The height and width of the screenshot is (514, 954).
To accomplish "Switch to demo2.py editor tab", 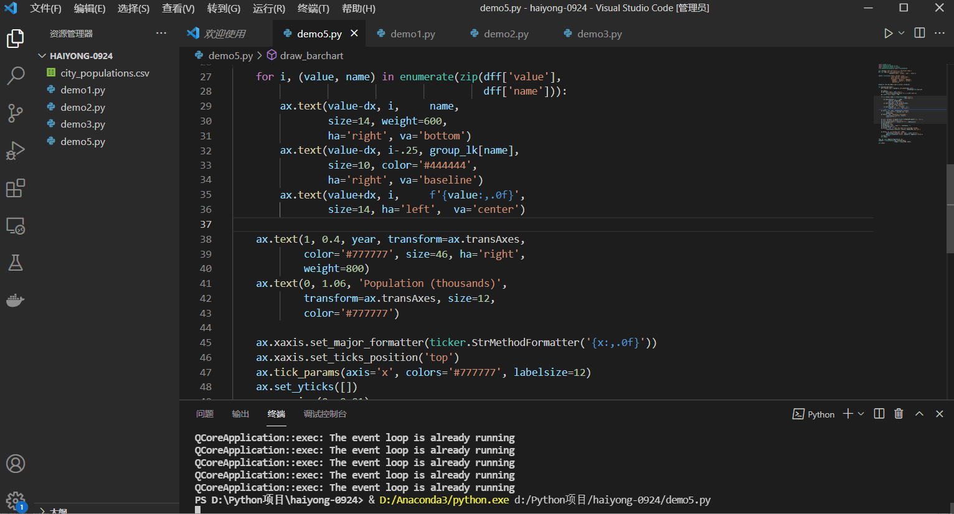I will pyautogui.click(x=499, y=34).
